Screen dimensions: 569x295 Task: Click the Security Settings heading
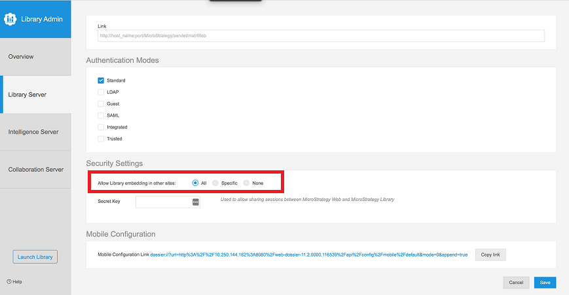click(115, 163)
